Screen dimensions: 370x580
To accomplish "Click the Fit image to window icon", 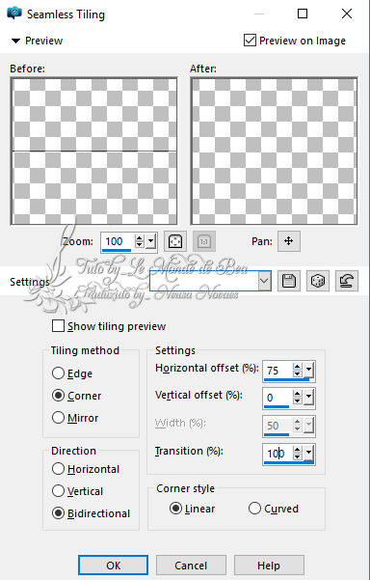I will (x=175, y=242).
